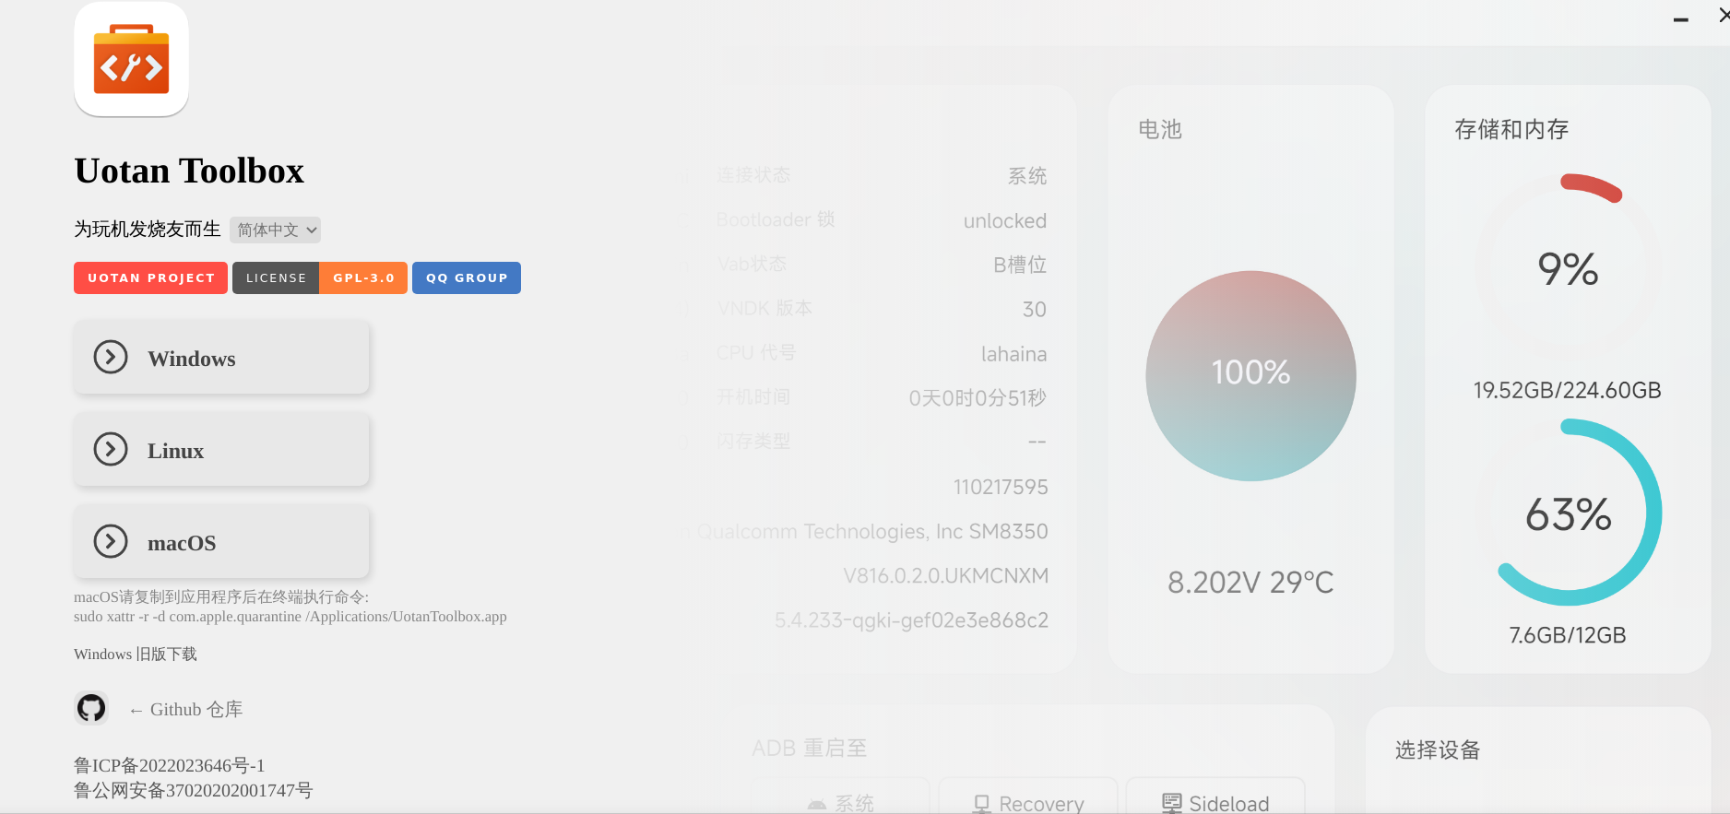Click the sudo xattr command line text

[x=290, y=616]
